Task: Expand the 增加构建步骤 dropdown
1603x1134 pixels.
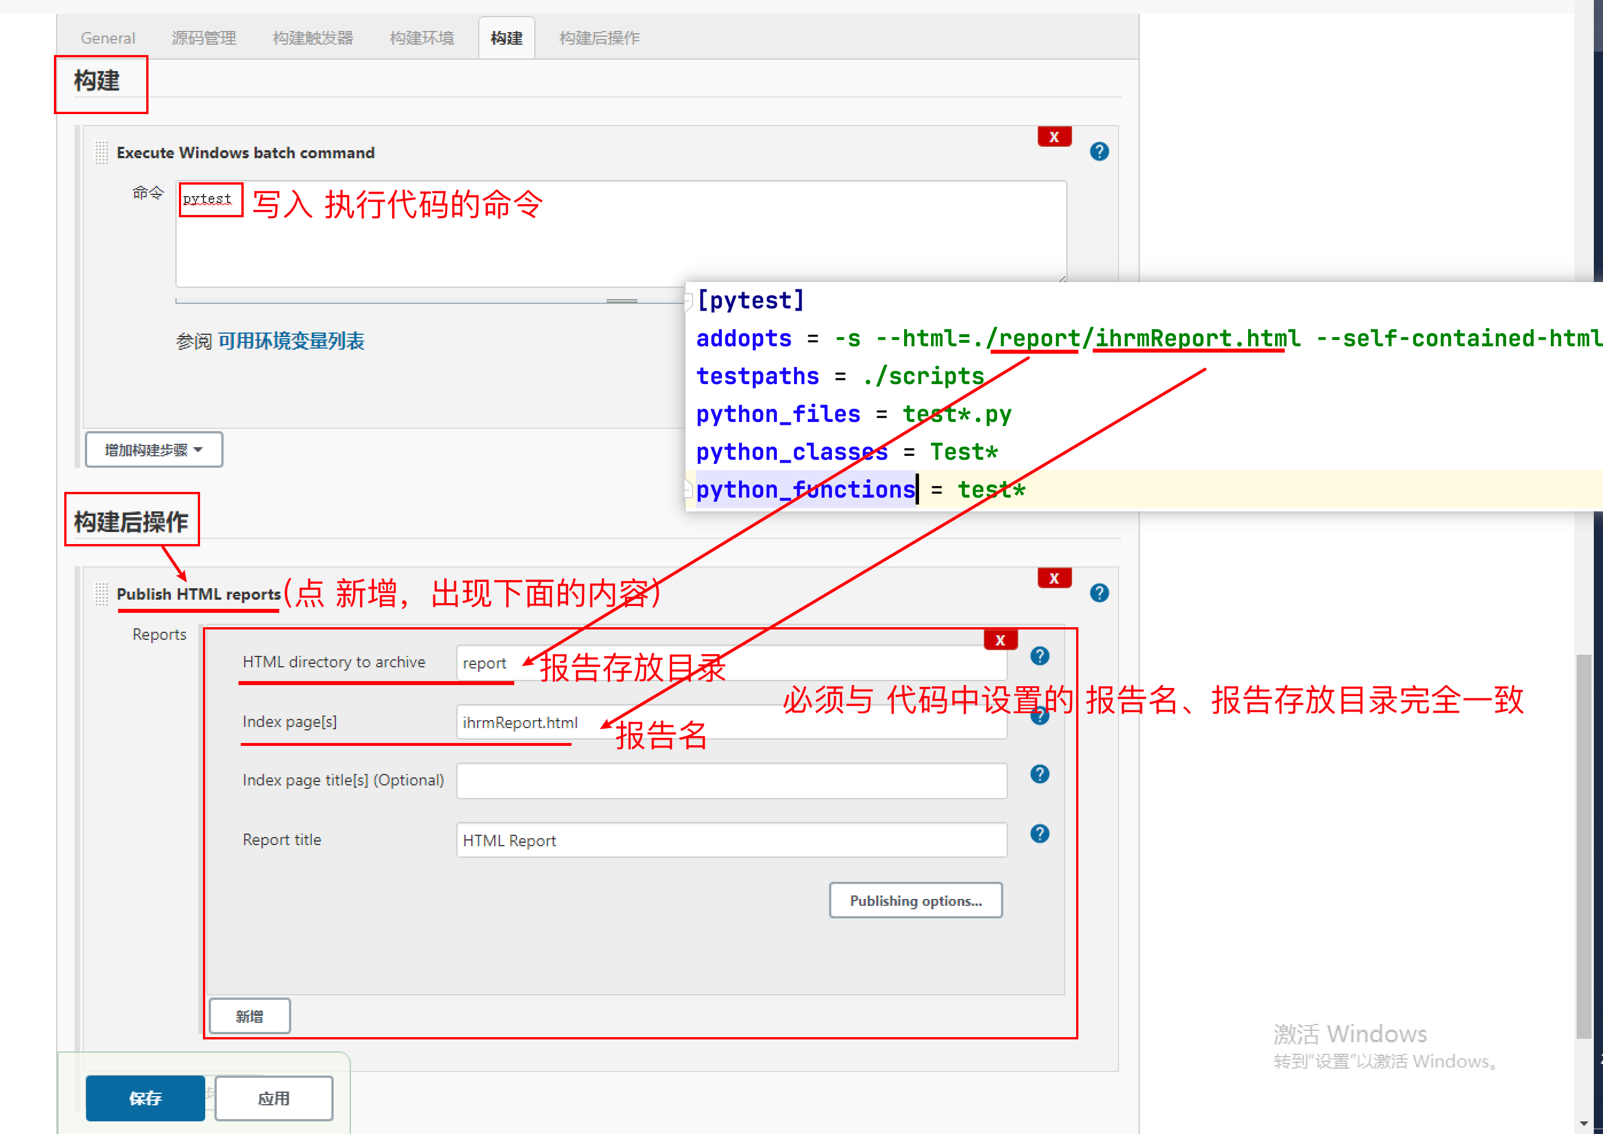Action: pyautogui.click(x=154, y=449)
